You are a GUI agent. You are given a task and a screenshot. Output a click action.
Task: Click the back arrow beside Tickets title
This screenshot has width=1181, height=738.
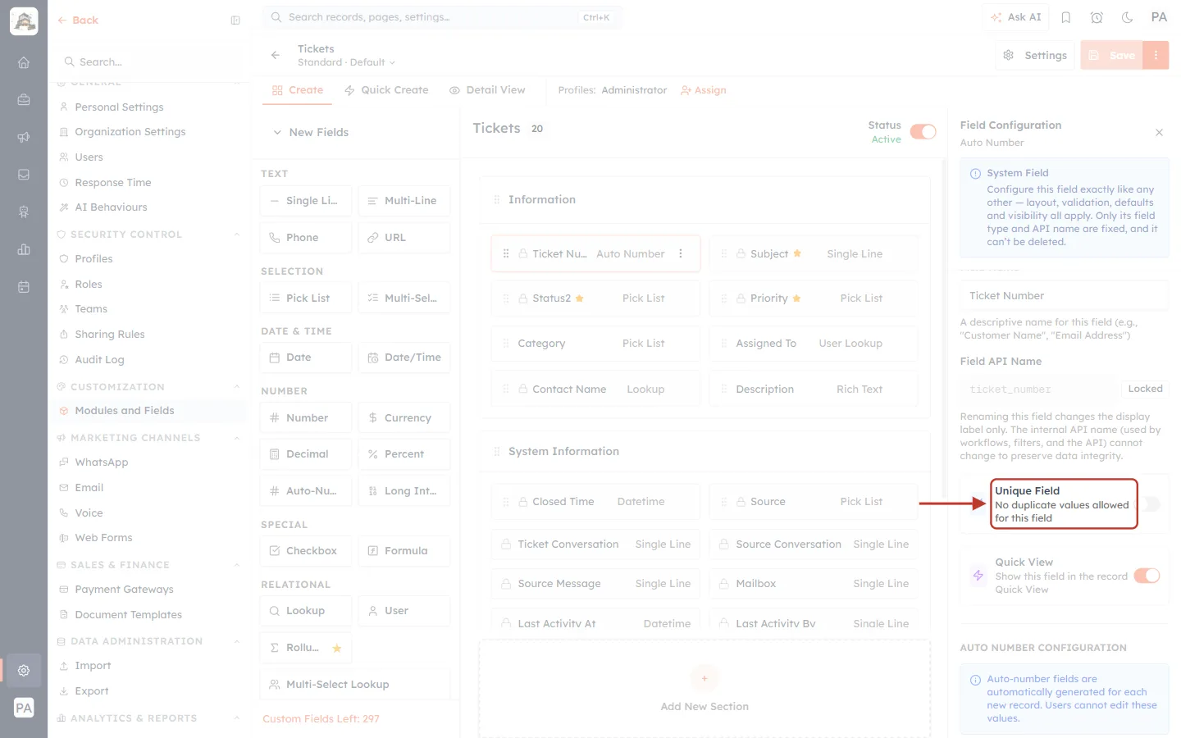coord(276,55)
